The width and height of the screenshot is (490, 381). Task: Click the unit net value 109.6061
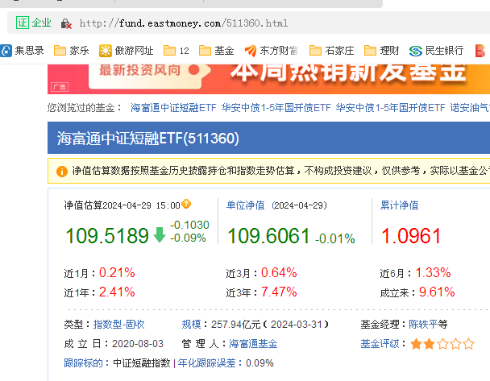coord(268,235)
